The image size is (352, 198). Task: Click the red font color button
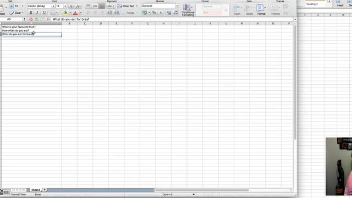(75, 13)
